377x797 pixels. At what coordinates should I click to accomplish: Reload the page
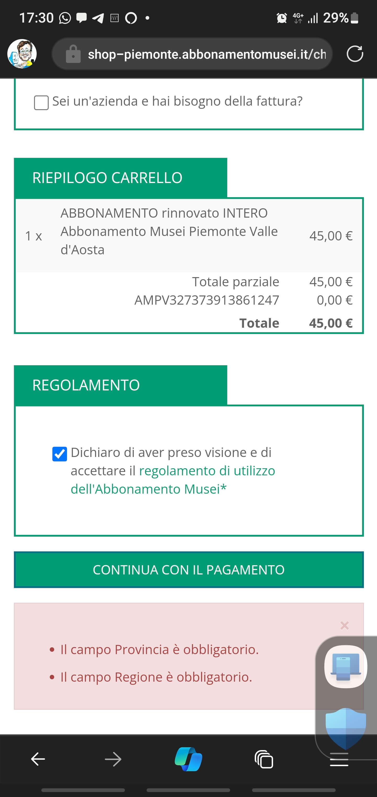pos(354,54)
